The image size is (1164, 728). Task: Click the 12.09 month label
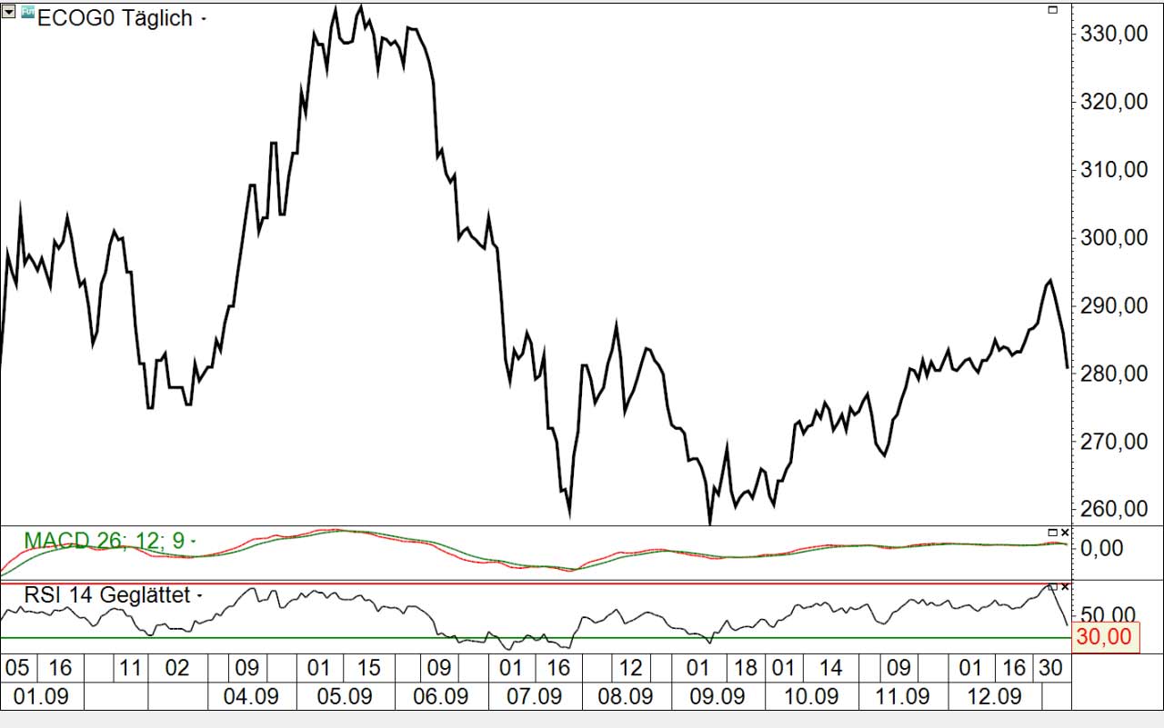(x=993, y=697)
